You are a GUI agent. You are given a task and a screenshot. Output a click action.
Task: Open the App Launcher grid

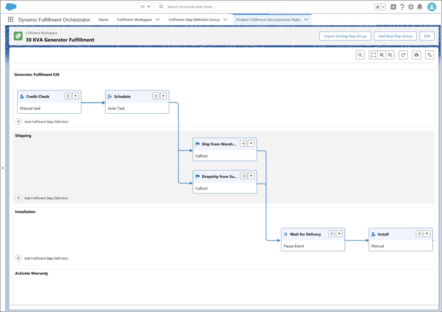pyautogui.click(x=10, y=19)
